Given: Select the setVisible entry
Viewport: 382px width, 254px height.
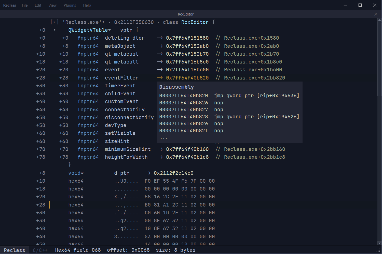Looking at the screenshot, I should (120, 133).
